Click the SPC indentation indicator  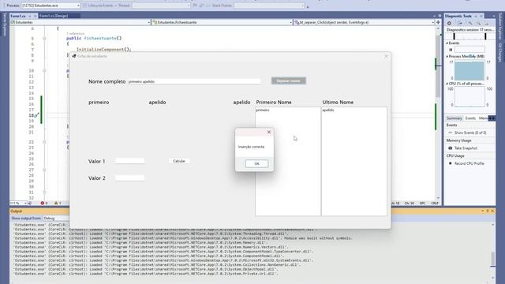coord(422,204)
